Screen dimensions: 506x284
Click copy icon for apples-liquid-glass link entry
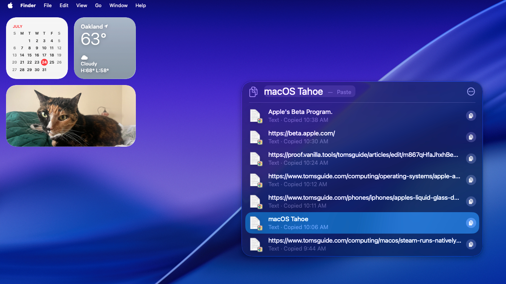point(471,202)
